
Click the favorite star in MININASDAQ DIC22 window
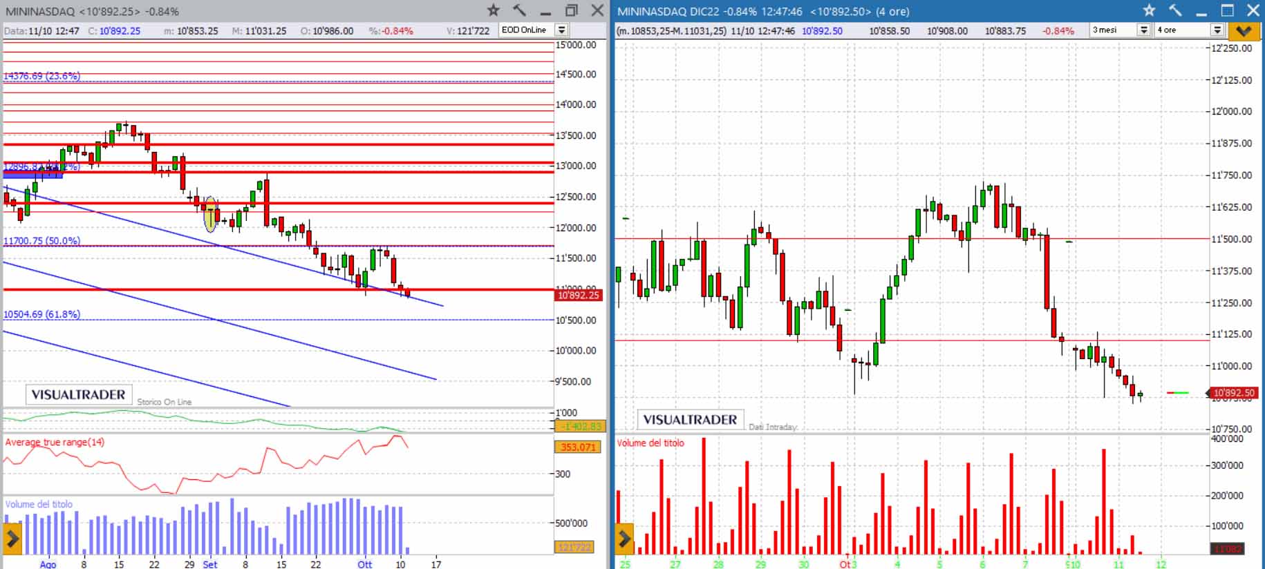(1149, 10)
